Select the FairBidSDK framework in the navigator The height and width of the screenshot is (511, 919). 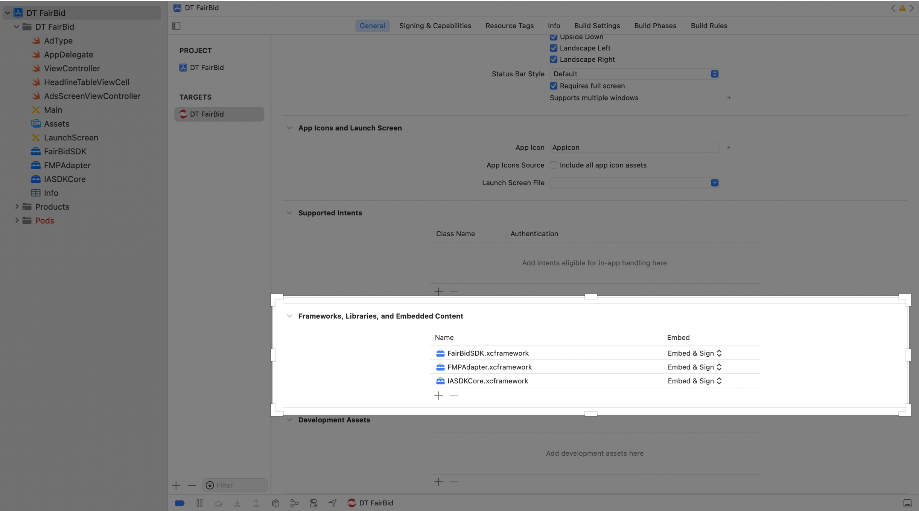64,151
